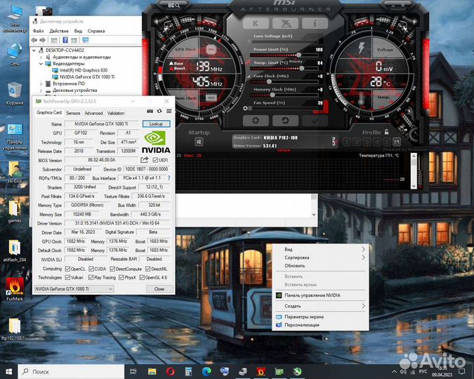Viewport: 474px width, 379px height.
Task: Open the GPU-Z hamburger menu
Action: [169, 111]
